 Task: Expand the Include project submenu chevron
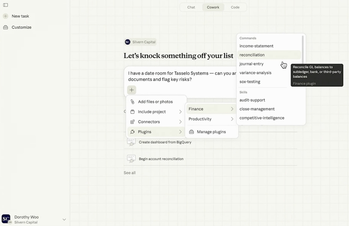click(180, 112)
